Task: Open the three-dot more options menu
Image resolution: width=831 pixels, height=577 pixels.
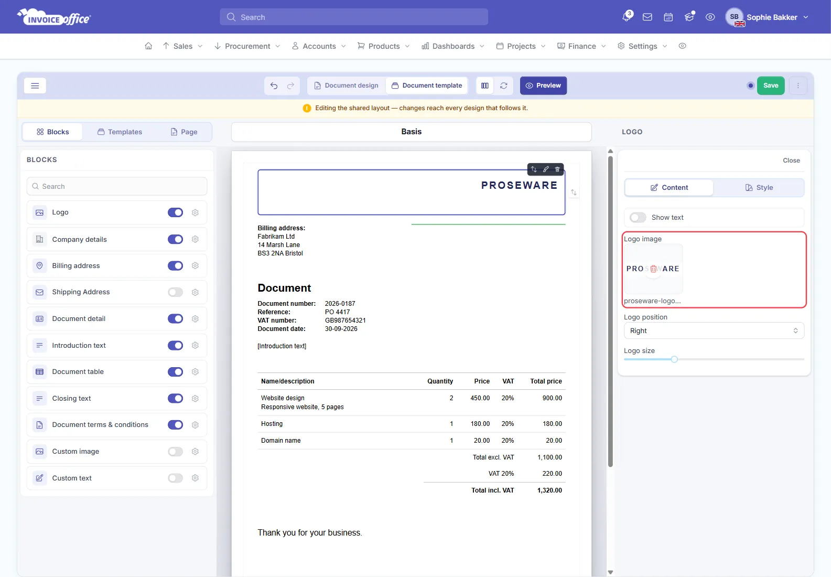Action: (x=798, y=86)
